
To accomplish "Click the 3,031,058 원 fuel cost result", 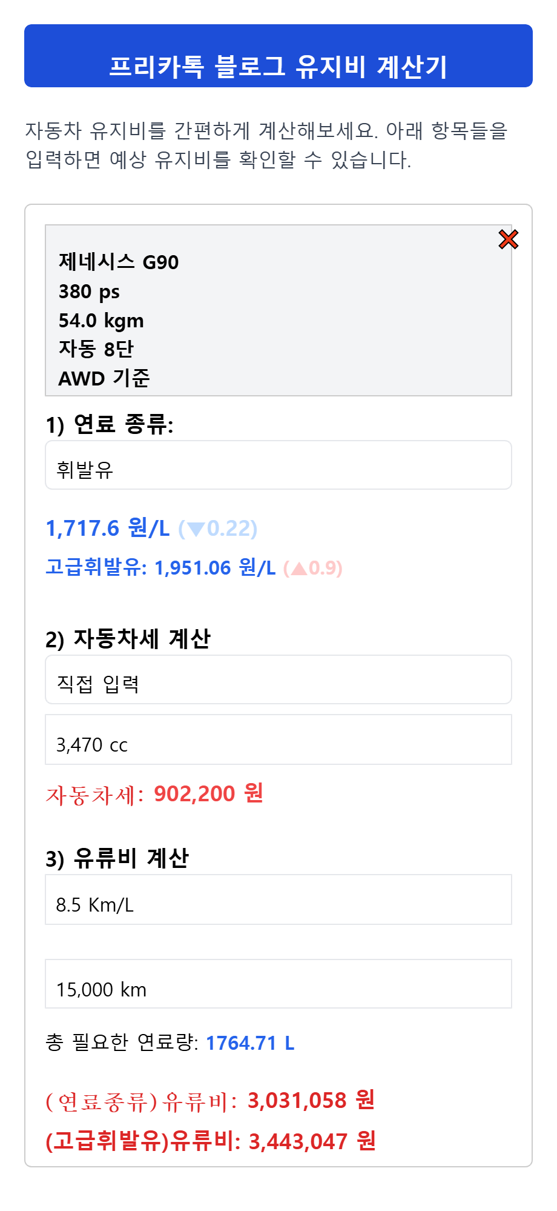I will coord(311,1100).
